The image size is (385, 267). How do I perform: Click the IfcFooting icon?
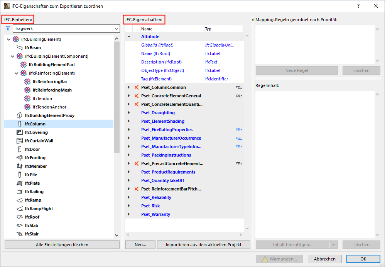tap(20, 158)
